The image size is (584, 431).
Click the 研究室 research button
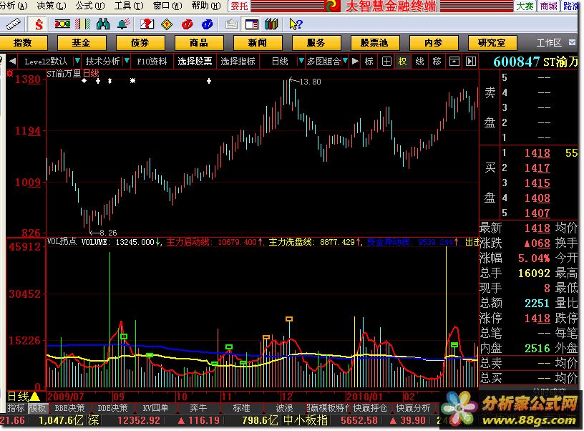(x=492, y=43)
